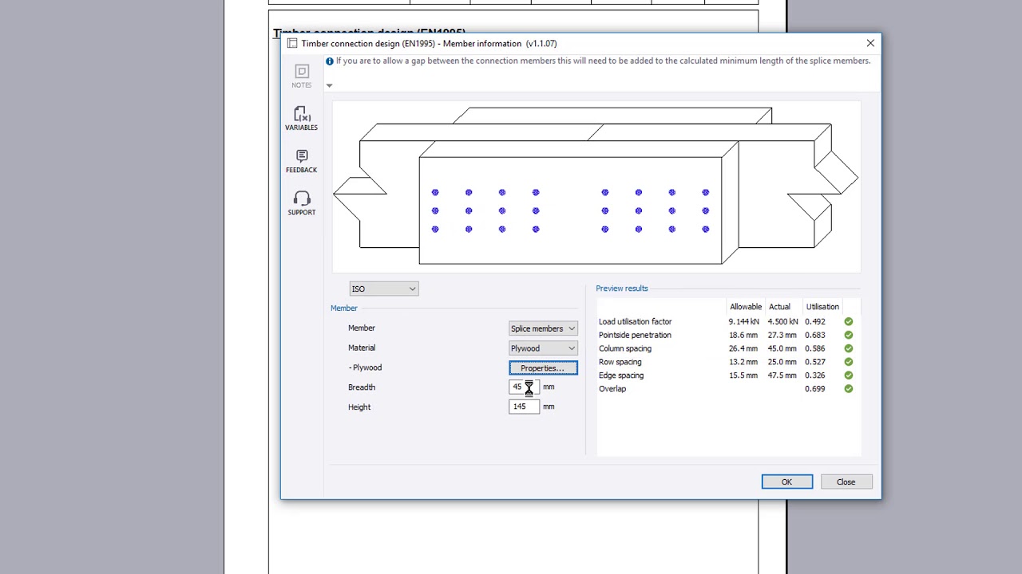
Task: Click the 15.5 mm allowable value
Action: [743, 375]
